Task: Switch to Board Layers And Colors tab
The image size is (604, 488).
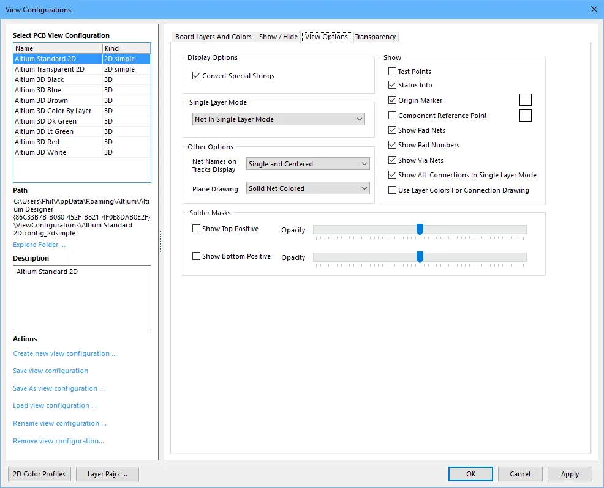Action: coord(213,37)
